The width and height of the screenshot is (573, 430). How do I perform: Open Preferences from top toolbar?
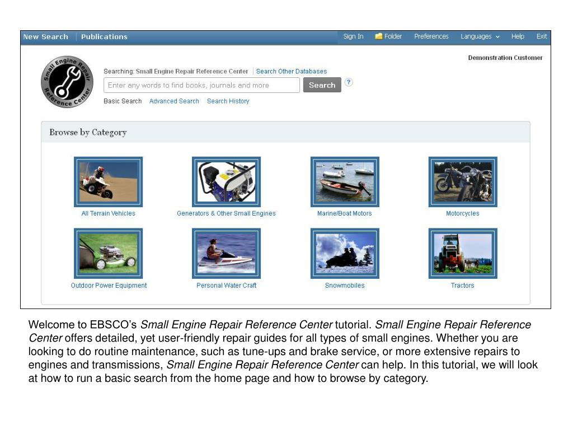(431, 36)
